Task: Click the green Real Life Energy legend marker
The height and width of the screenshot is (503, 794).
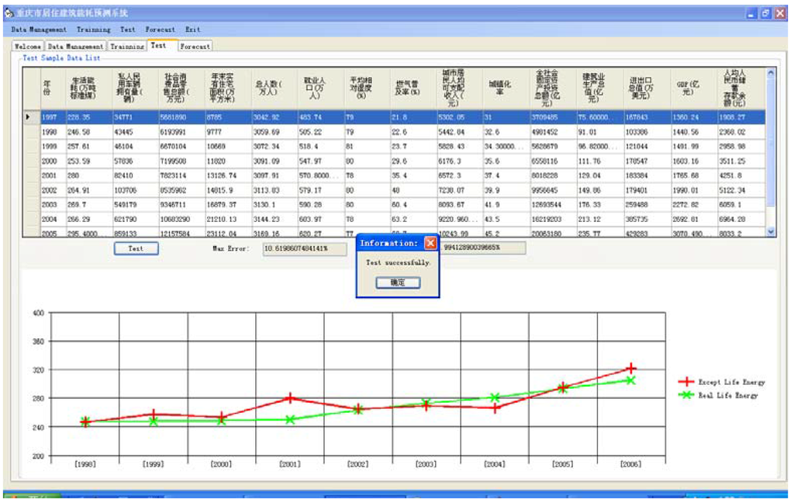Action: point(685,395)
